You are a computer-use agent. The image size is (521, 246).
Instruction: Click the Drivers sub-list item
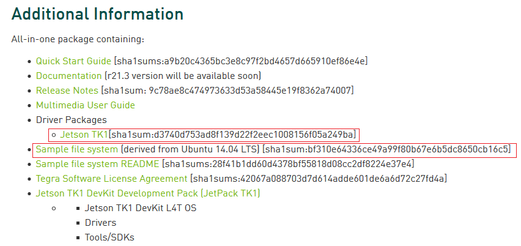click(100, 223)
